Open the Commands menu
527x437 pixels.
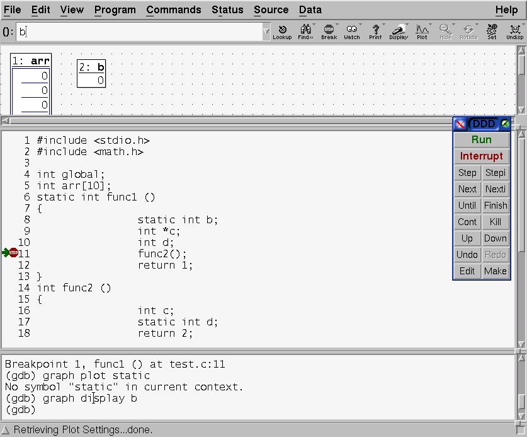point(174,9)
